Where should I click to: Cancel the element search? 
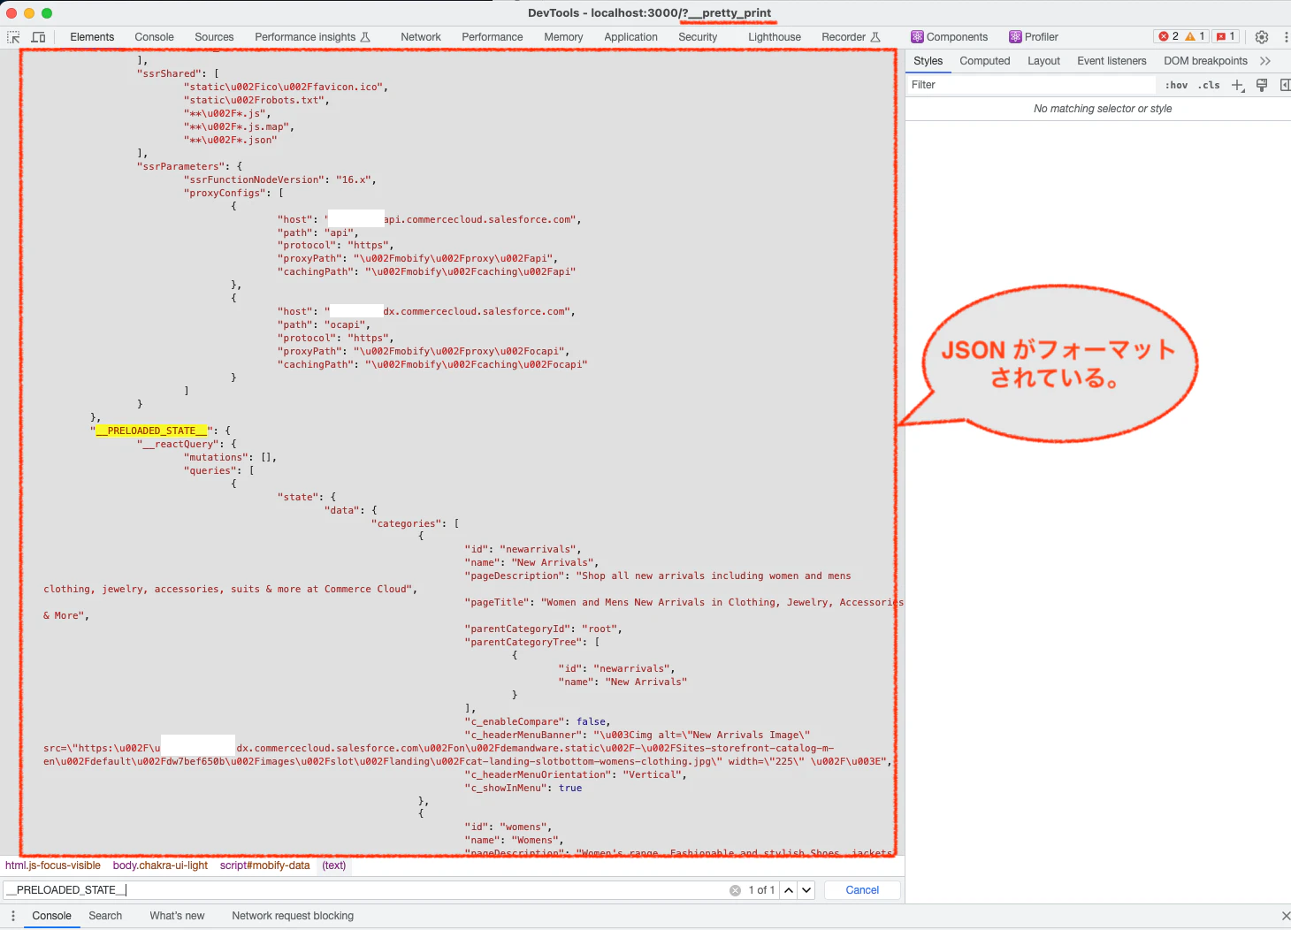(862, 890)
